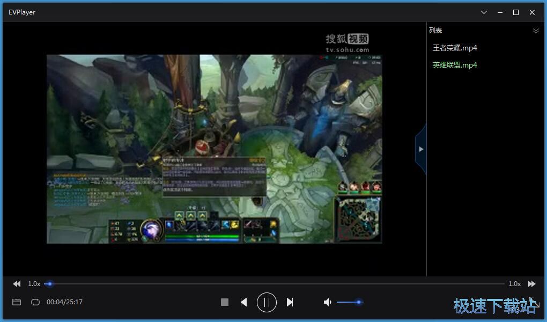Minimize the EVPlayer window
The height and width of the screenshot is (322, 547).
[500, 12]
